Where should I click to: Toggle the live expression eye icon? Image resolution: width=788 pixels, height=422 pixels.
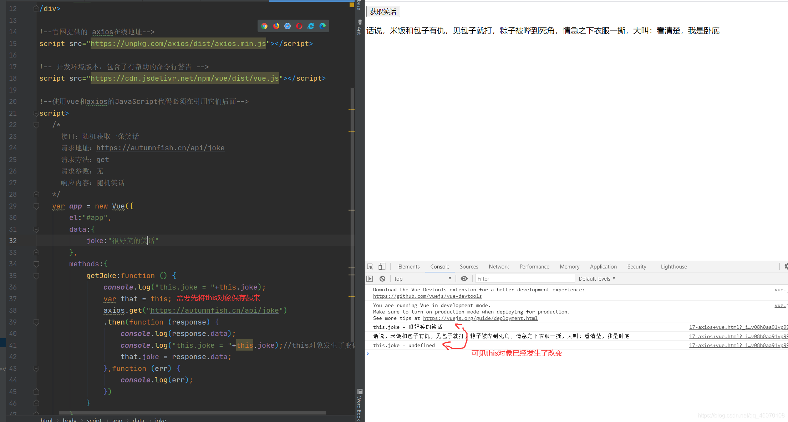pyautogui.click(x=464, y=278)
